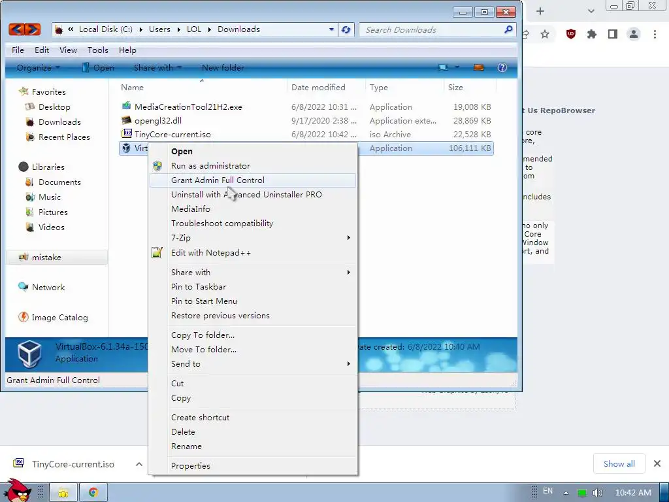Open Videos library
This screenshot has width=669, height=502.
[x=45, y=227]
